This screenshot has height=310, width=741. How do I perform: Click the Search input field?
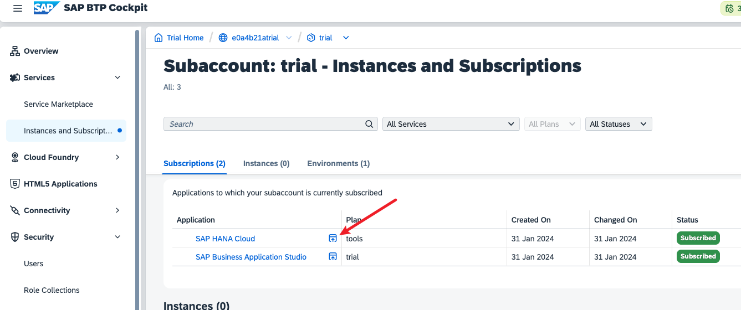pos(263,124)
